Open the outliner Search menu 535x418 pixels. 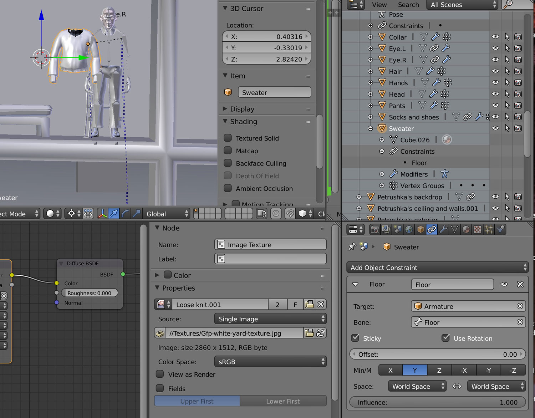click(408, 5)
